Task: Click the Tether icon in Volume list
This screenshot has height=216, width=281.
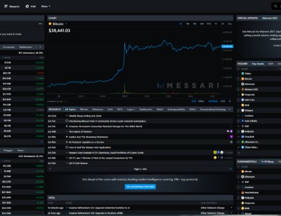Action: [243, 73]
